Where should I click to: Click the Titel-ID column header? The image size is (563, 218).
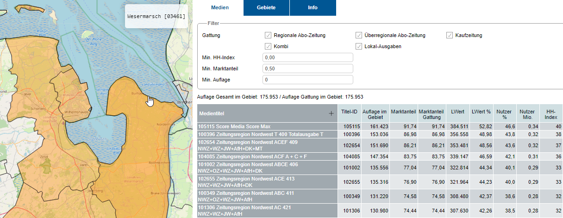(350, 112)
